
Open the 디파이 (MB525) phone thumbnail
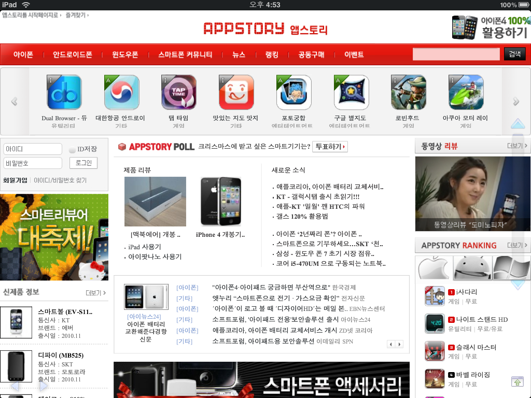(16, 366)
